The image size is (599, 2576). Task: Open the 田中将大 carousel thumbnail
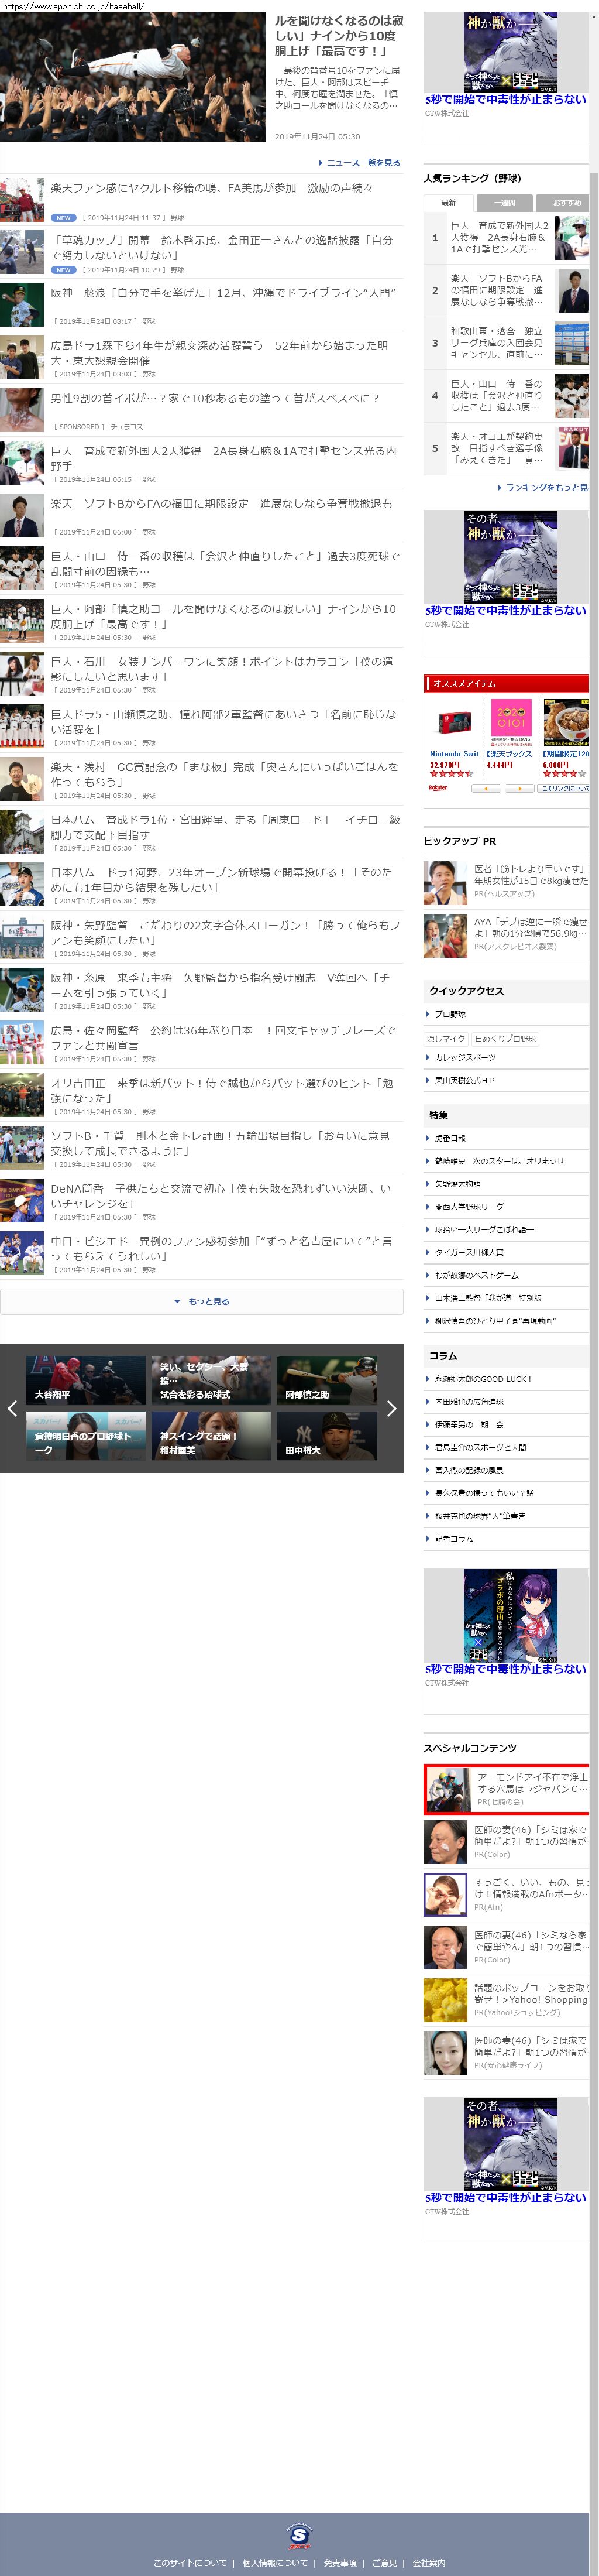[x=326, y=1436]
